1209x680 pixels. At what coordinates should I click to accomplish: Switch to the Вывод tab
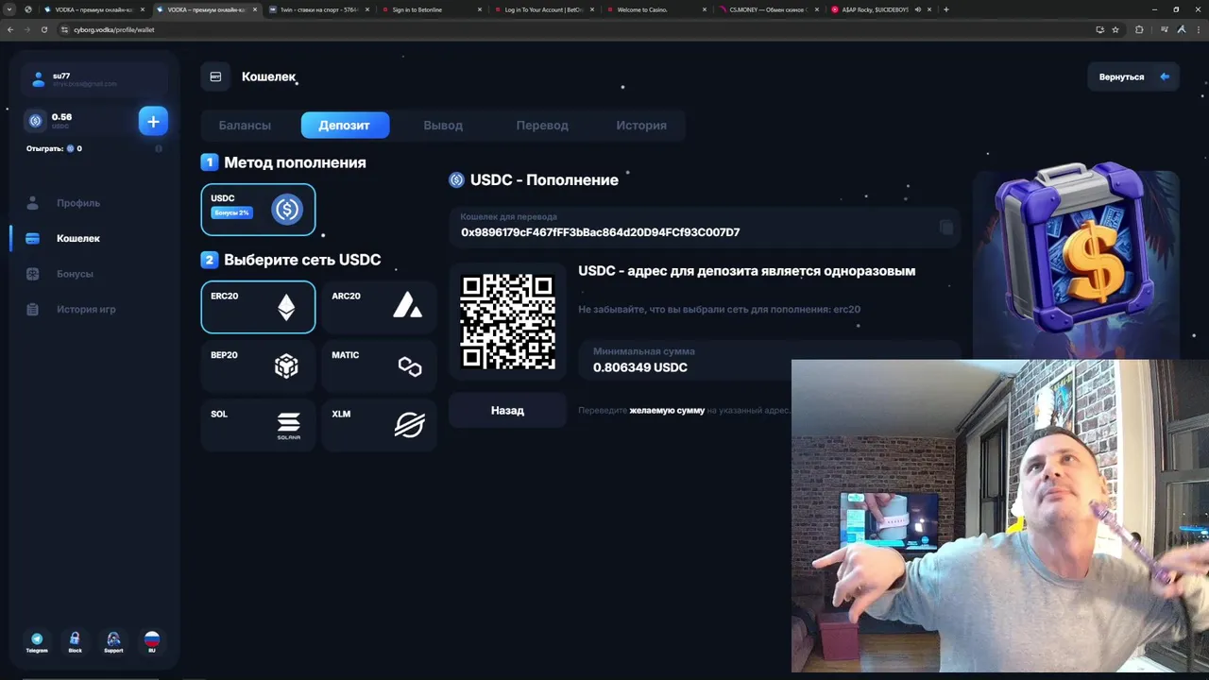pos(443,125)
